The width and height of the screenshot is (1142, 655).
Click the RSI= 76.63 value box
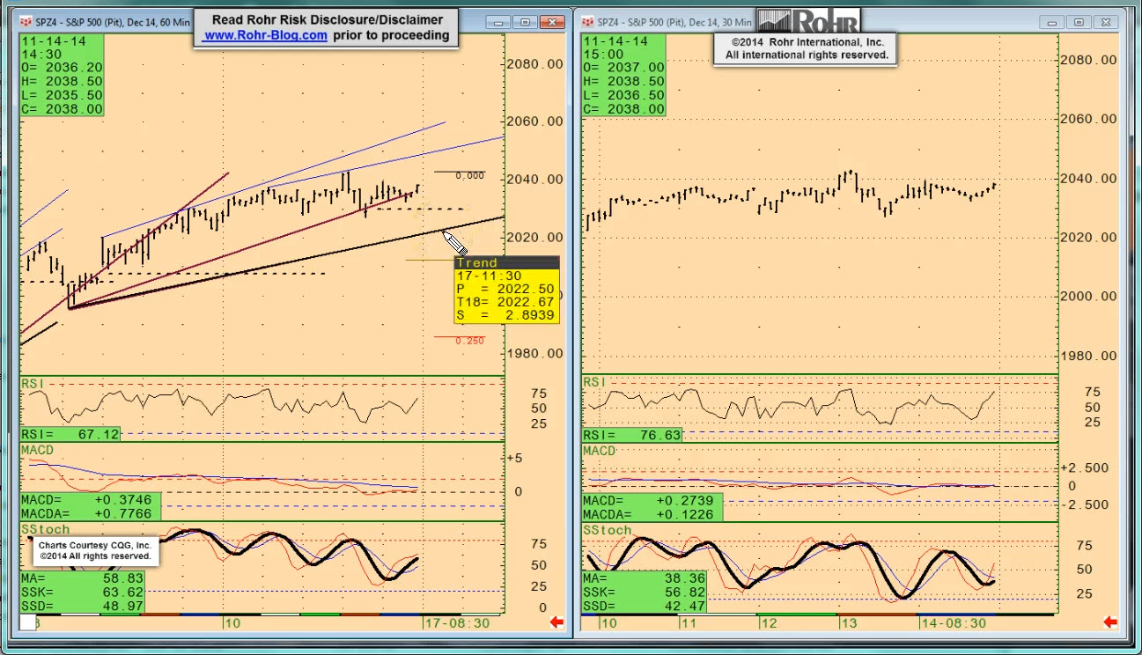tap(631, 435)
